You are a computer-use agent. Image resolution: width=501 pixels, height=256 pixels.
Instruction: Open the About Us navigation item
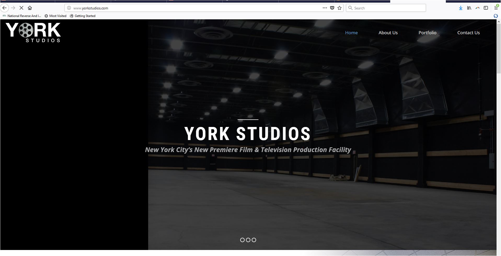(388, 33)
